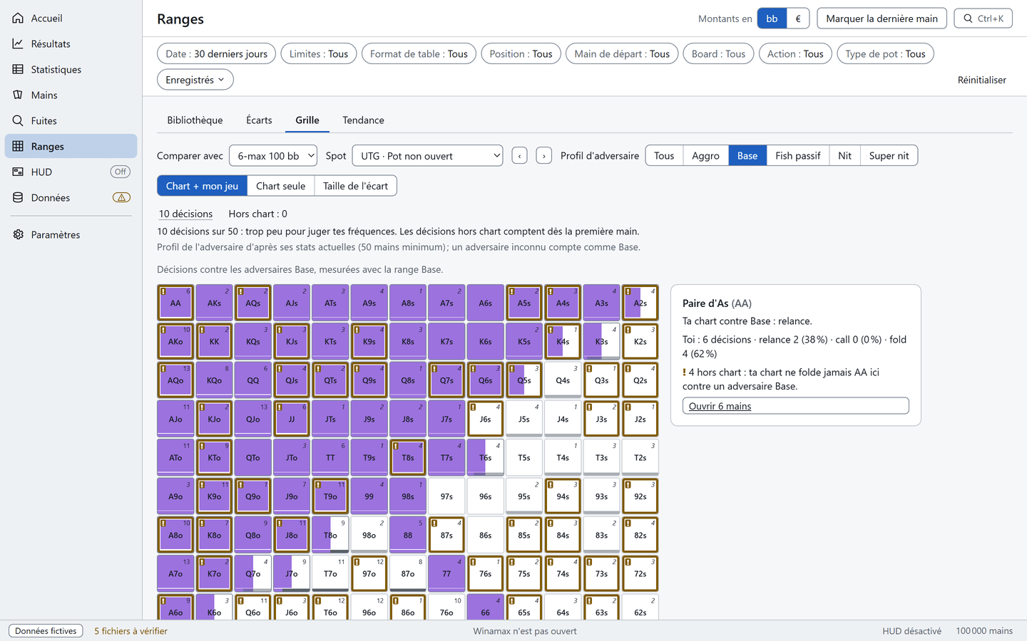Open the Ouvrir 6 mains link
Screen dimensions: 1027x641
[720, 406]
